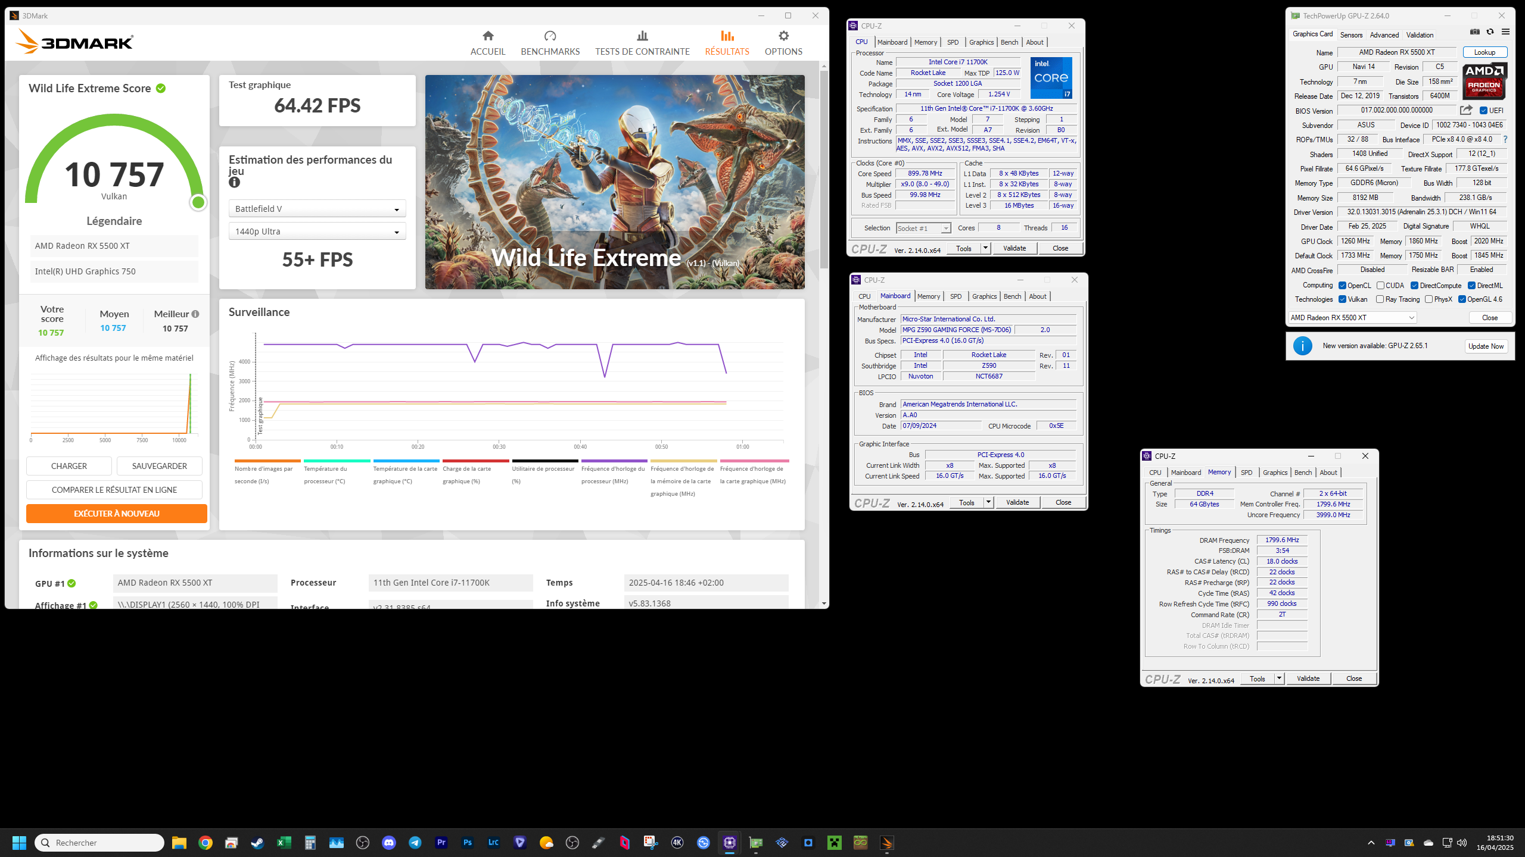The width and height of the screenshot is (1525, 857).
Task: Click the AMD Radeon Graphics logo in GPU-Z
Action: coord(1484,81)
